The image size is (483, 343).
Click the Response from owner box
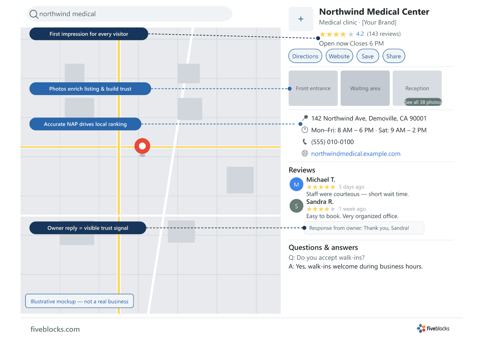(364, 228)
